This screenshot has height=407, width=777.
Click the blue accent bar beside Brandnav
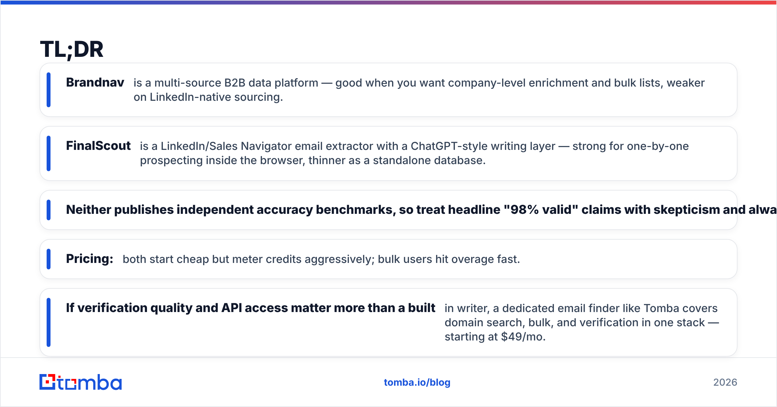[x=49, y=90]
